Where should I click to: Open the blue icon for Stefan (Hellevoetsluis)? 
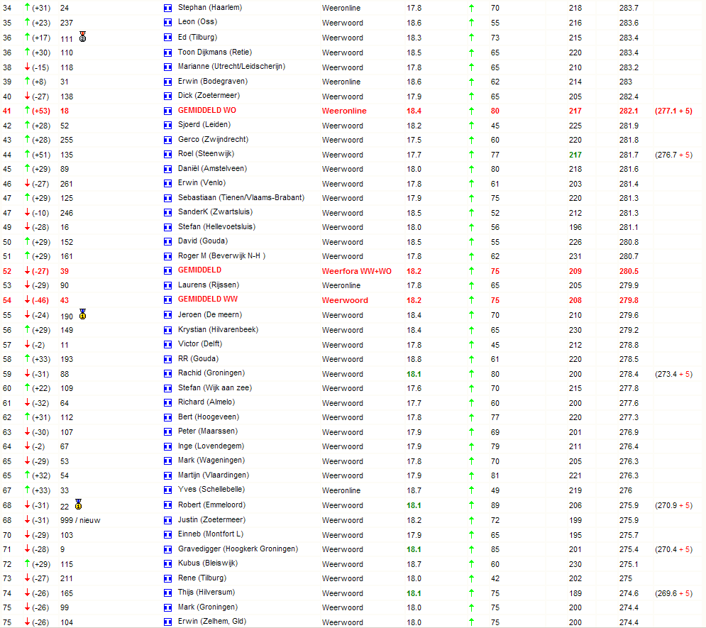pos(167,227)
